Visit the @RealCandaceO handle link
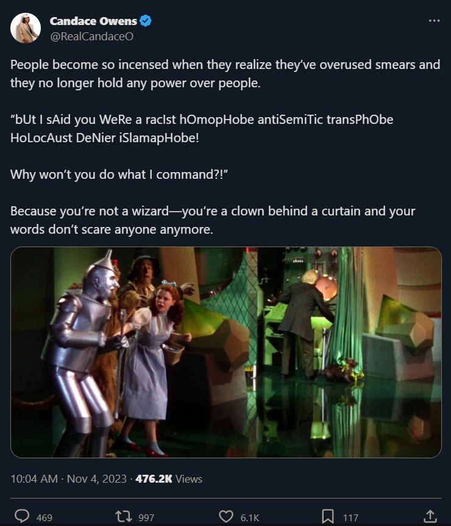 pyautogui.click(x=92, y=36)
